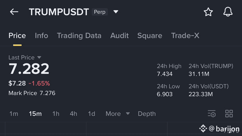Tap the back arrow icon

click(14, 12)
